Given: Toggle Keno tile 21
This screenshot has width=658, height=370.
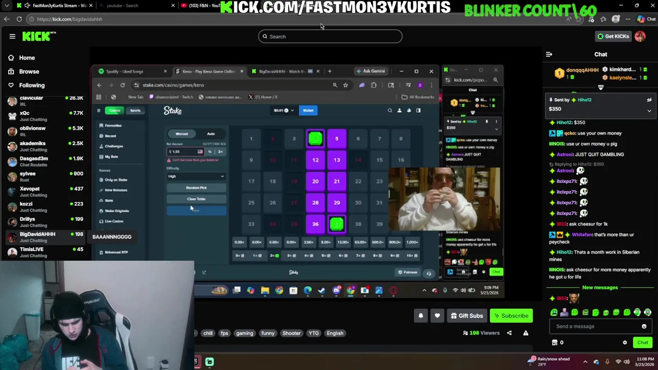Looking at the screenshot, I should (x=337, y=181).
